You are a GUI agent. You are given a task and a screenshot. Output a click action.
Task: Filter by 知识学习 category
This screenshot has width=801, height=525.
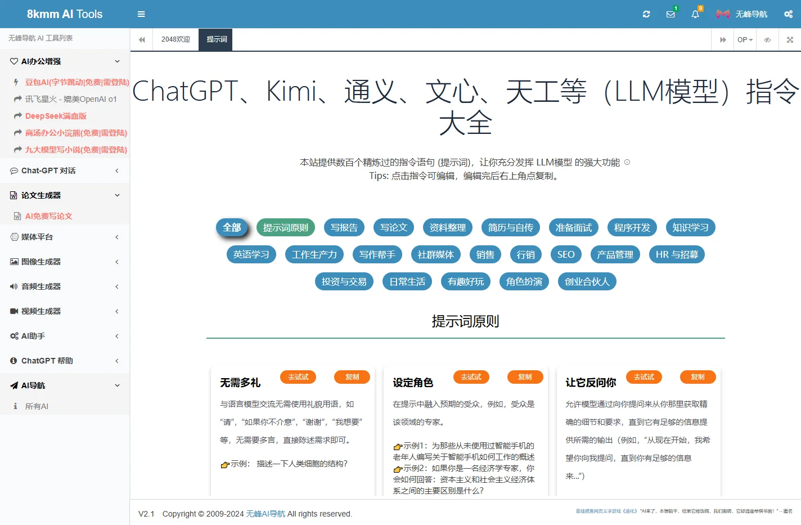[x=691, y=227]
